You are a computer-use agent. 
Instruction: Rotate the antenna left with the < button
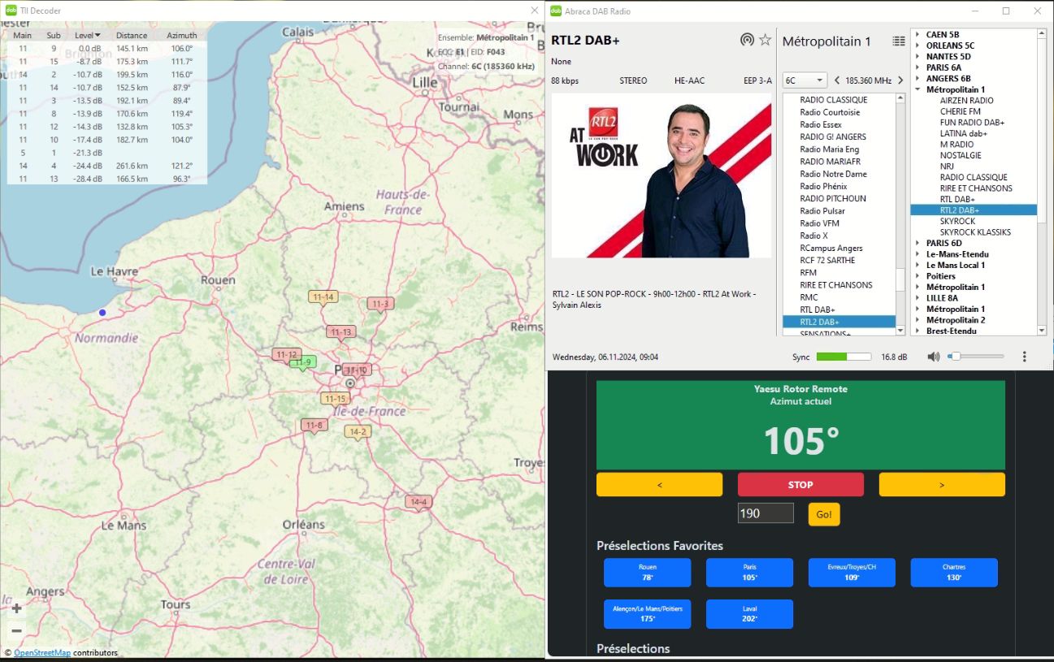pos(659,485)
